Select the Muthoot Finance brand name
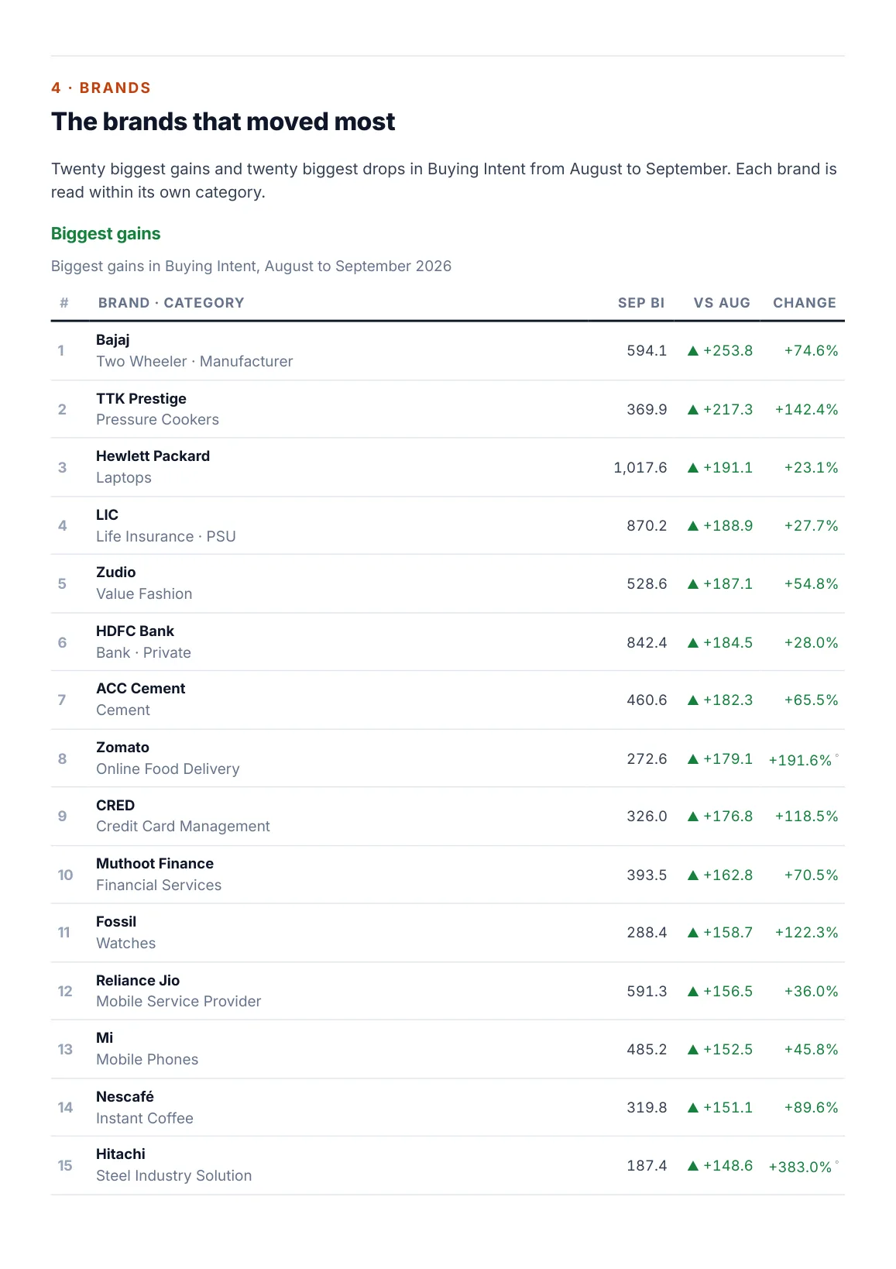The image size is (896, 1269). tap(155, 864)
